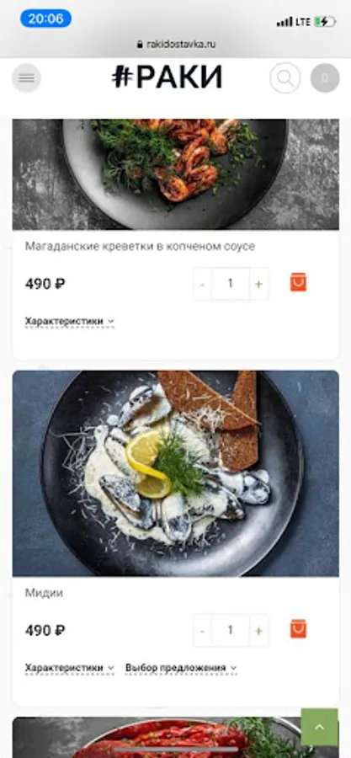Add Магаданские креветки to the cart

[x=298, y=282]
